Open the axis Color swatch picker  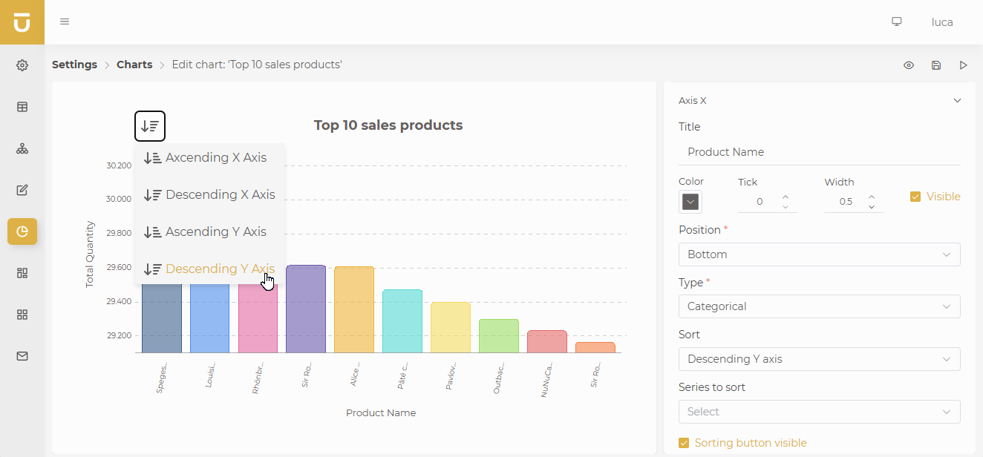coord(690,202)
